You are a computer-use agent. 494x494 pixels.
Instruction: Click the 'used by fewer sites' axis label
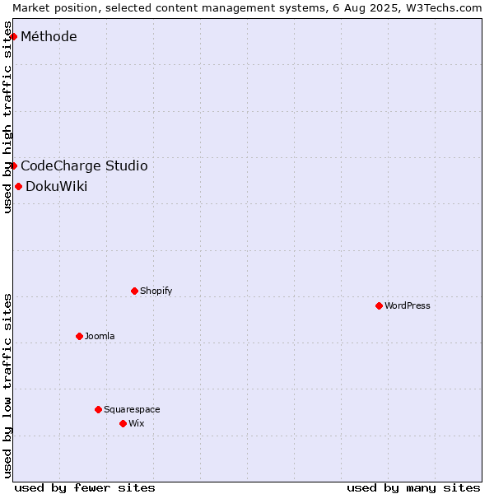coord(85,488)
